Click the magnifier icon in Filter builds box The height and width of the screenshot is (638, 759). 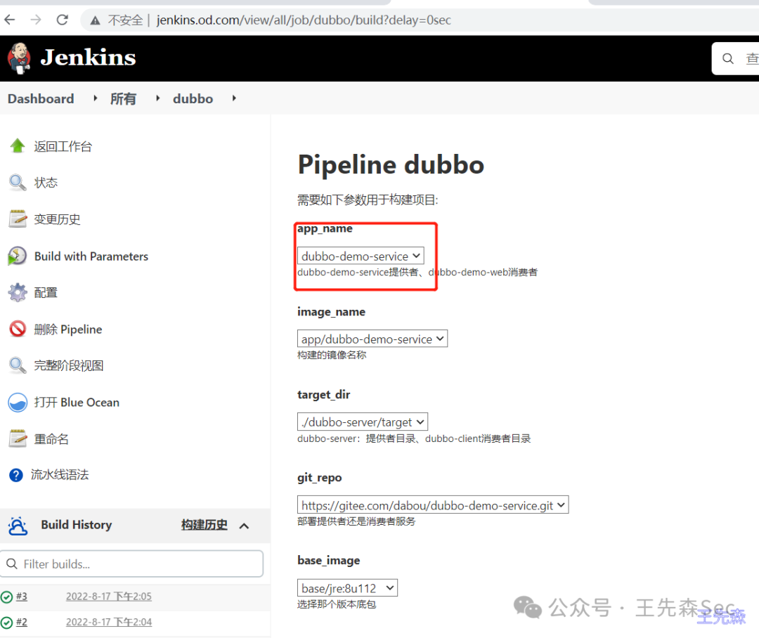[12, 564]
